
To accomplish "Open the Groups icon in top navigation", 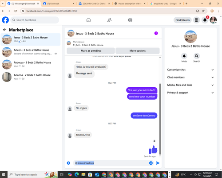I will point(130,20).
